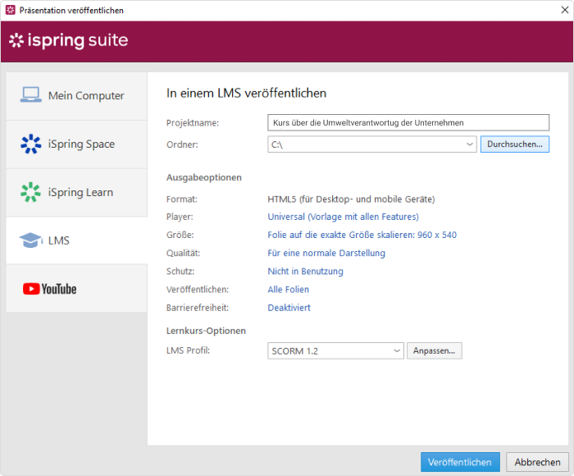Click the Abbrechen button
This screenshot has height=476, width=574.
[537, 462]
